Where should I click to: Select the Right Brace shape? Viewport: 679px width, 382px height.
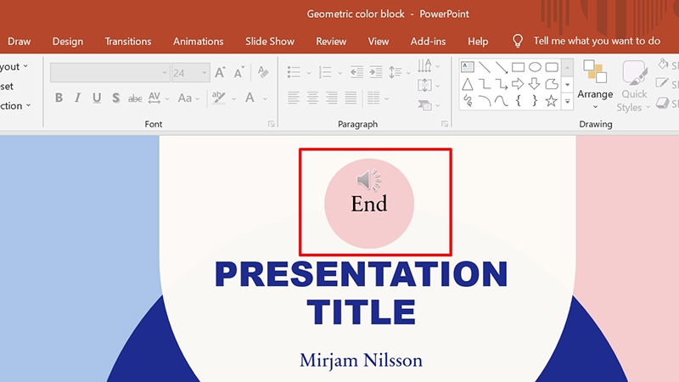coord(535,101)
